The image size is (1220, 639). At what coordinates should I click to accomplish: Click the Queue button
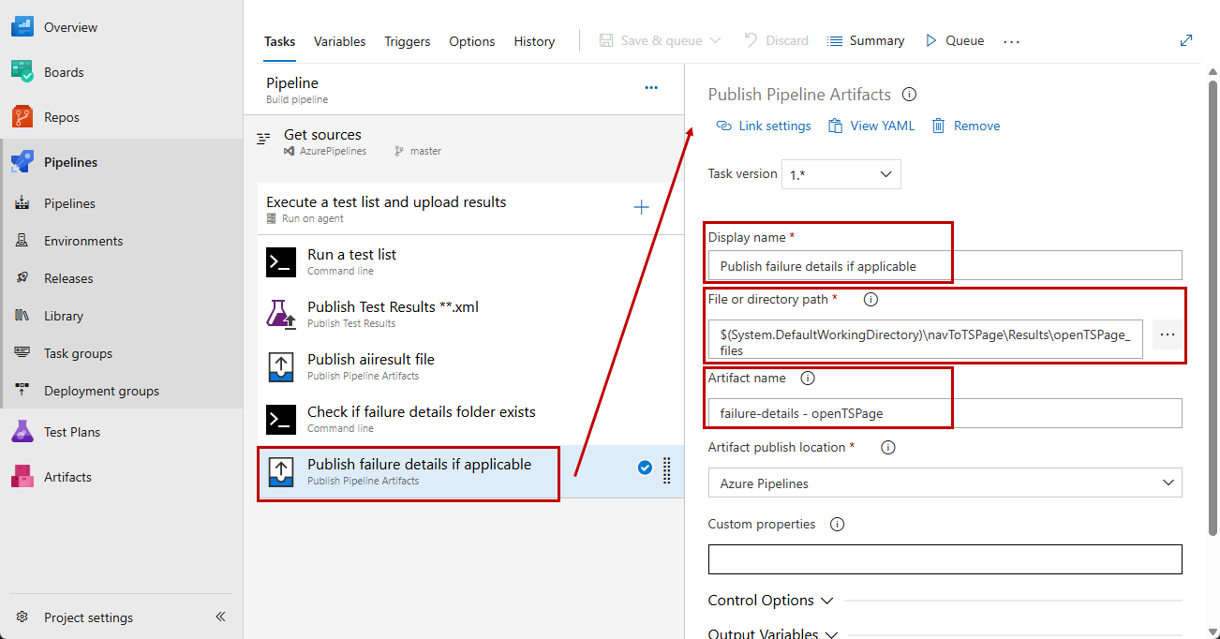point(954,40)
